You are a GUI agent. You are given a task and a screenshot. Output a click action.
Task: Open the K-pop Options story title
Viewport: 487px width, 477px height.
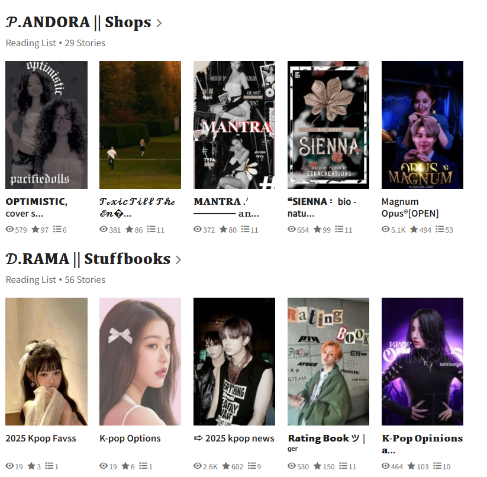point(130,438)
